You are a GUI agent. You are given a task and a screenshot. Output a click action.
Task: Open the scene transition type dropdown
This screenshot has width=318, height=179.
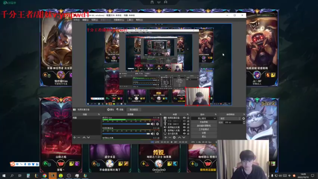(230, 119)
